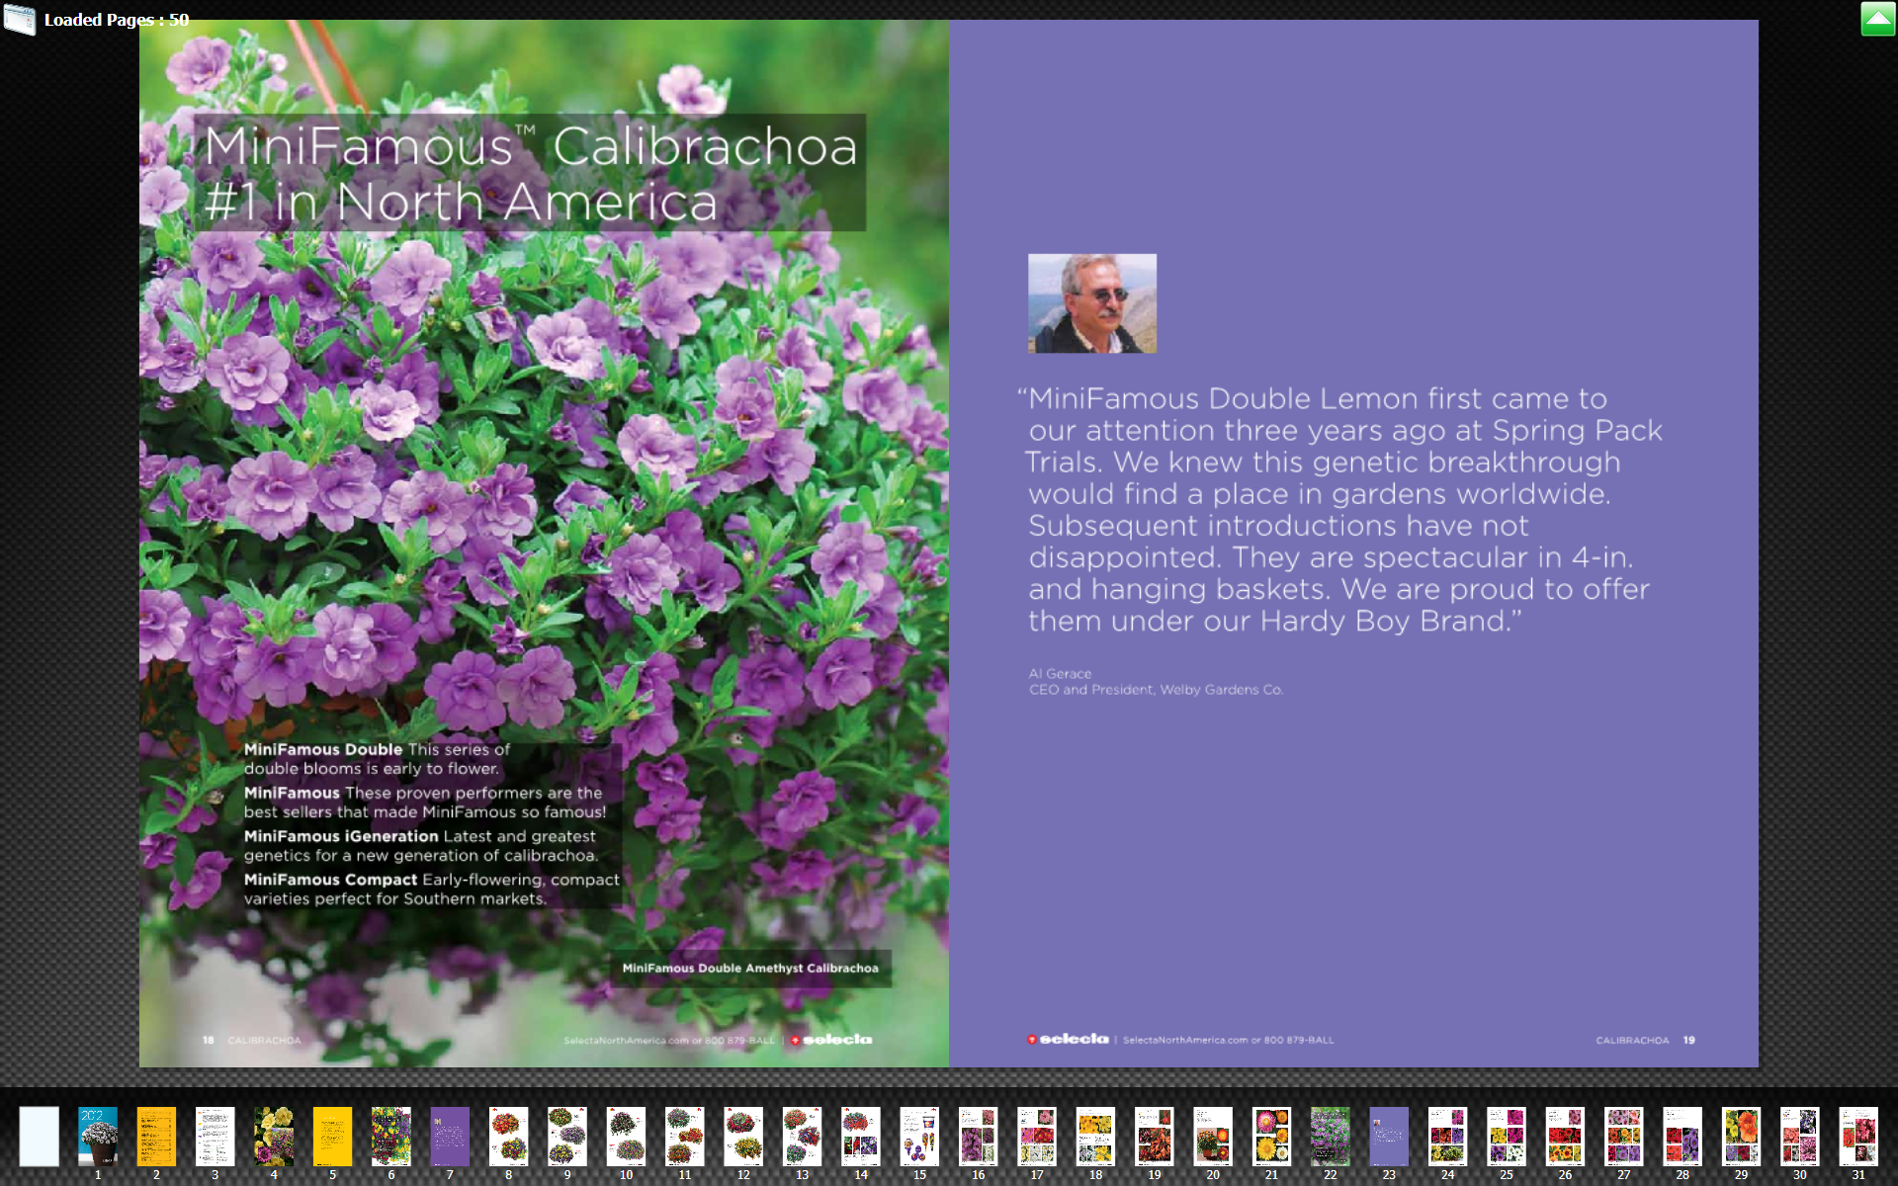Open page 26 thumbnail
The width and height of the screenshot is (1898, 1186).
[1565, 1137]
